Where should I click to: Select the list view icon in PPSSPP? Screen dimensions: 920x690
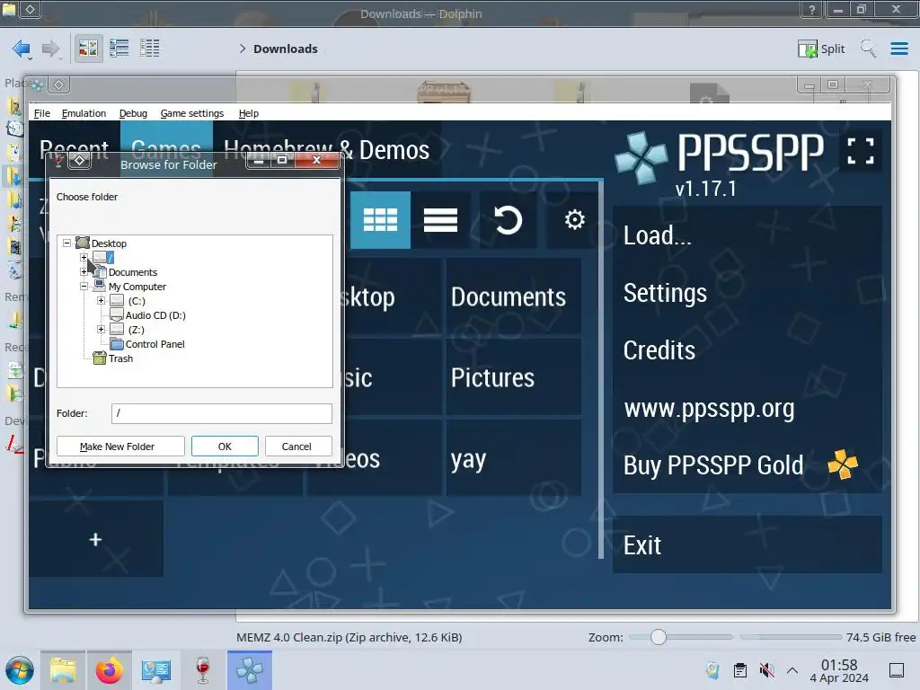440,220
